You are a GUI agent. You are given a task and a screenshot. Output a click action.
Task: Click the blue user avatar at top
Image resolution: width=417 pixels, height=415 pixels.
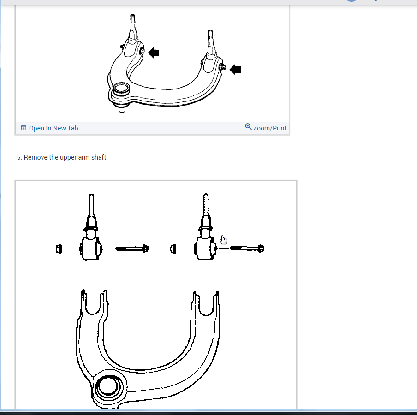tap(351, 1)
